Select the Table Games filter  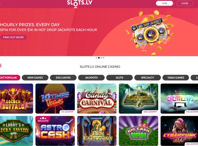pos(176,78)
